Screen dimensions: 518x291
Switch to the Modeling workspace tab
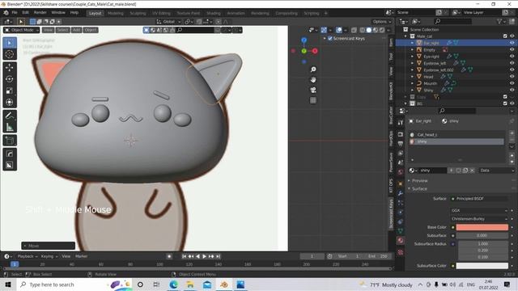[115, 13]
